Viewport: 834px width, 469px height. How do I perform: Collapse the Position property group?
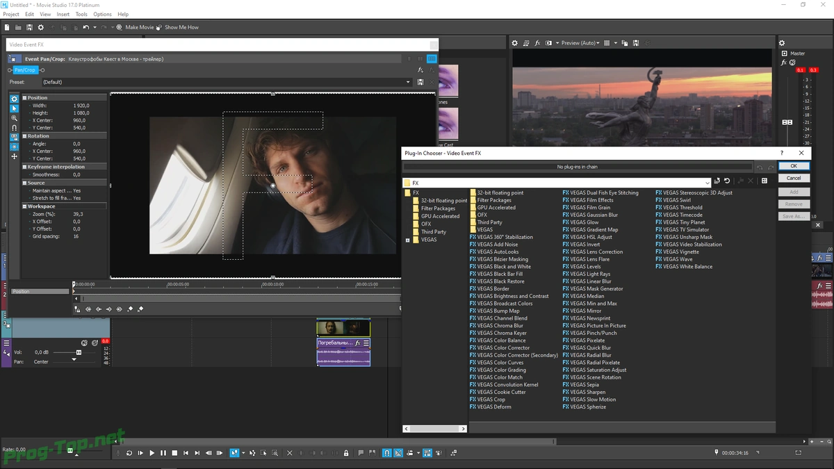pos(24,98)
